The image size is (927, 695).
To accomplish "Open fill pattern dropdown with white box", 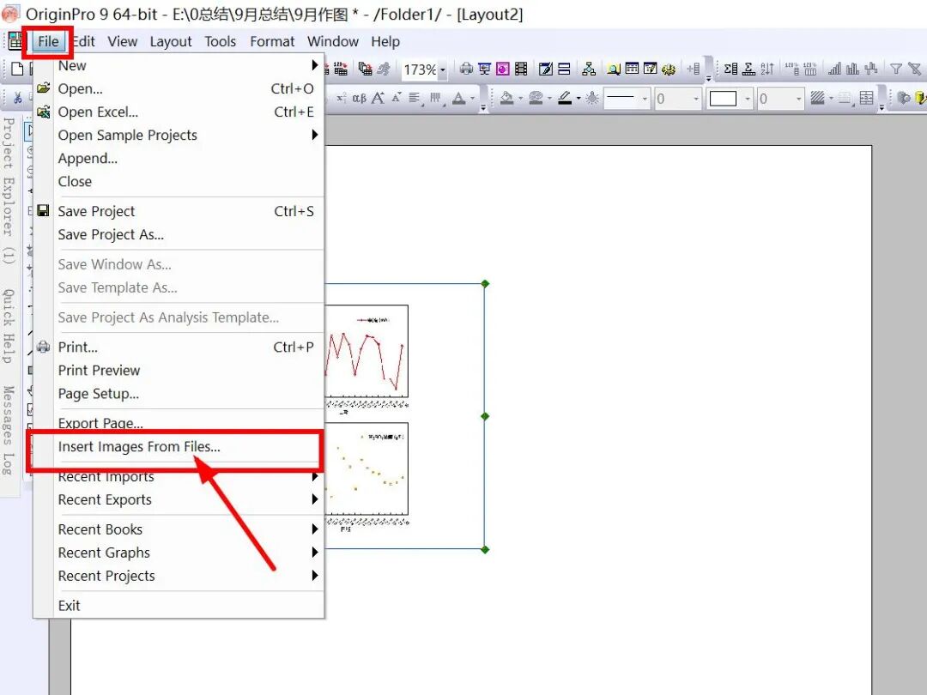I will click(x=748, y=99).
